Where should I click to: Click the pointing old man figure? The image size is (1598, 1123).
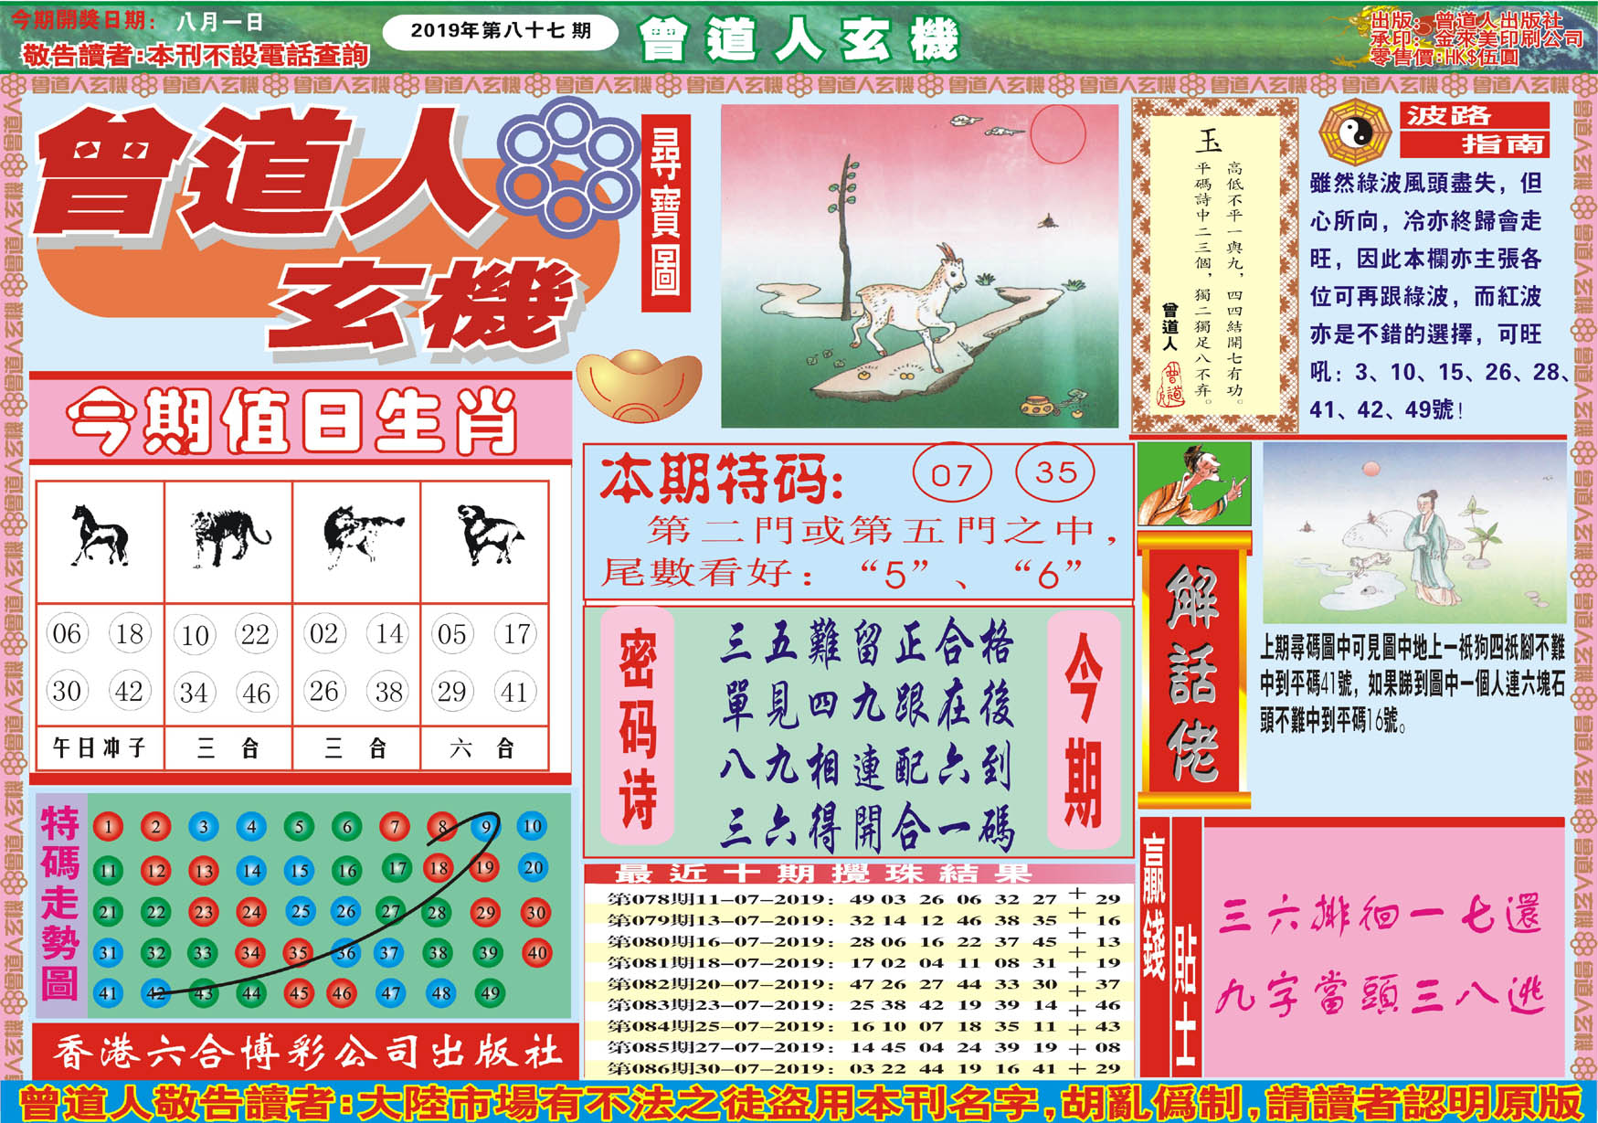click(x=1194, y=484)
